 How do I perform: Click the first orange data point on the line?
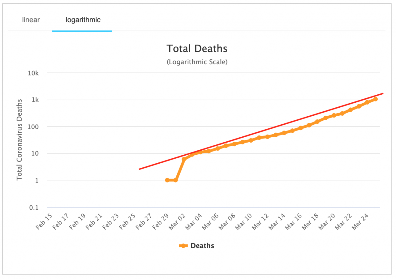pos(167,180)
